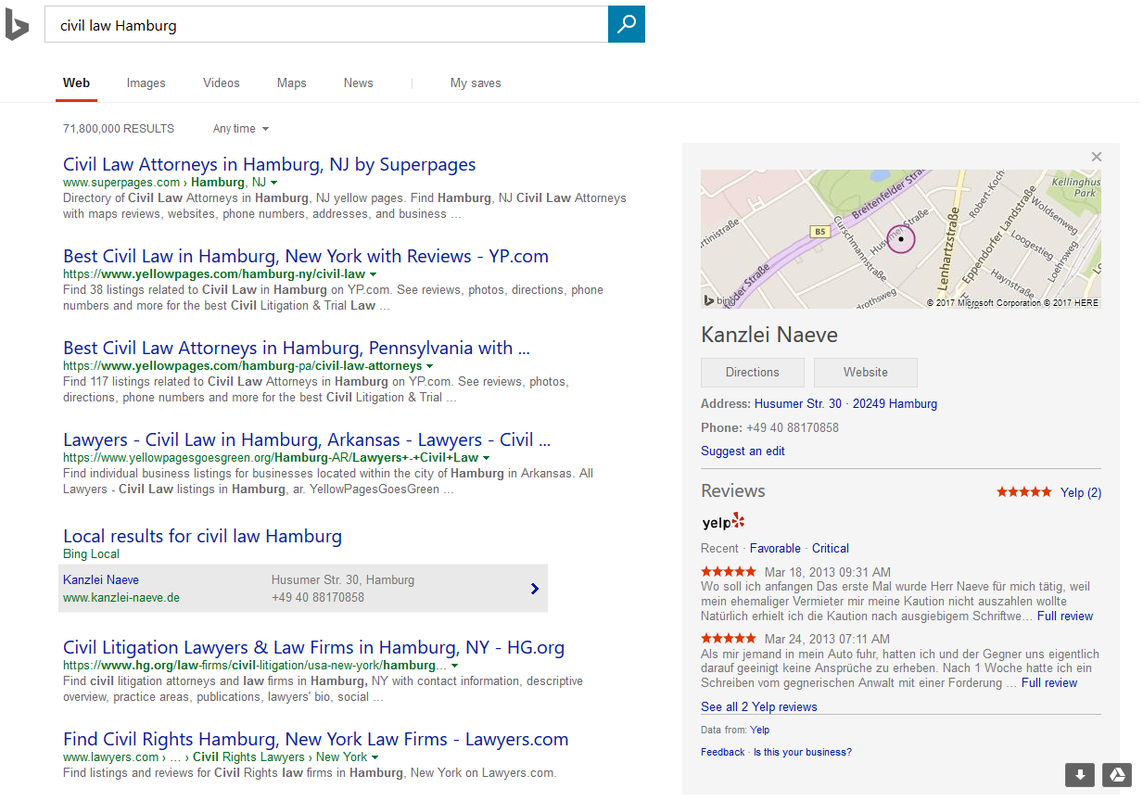Switch to the Maps tab

[291, 83]
